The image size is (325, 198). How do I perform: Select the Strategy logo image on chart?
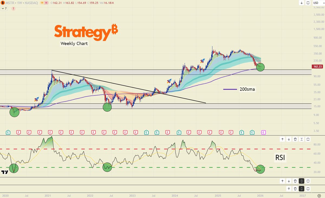pos(86,33)
